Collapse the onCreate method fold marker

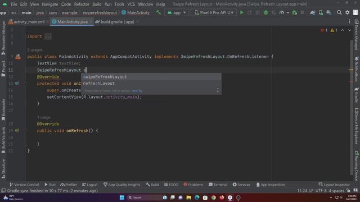pos(25,84)
